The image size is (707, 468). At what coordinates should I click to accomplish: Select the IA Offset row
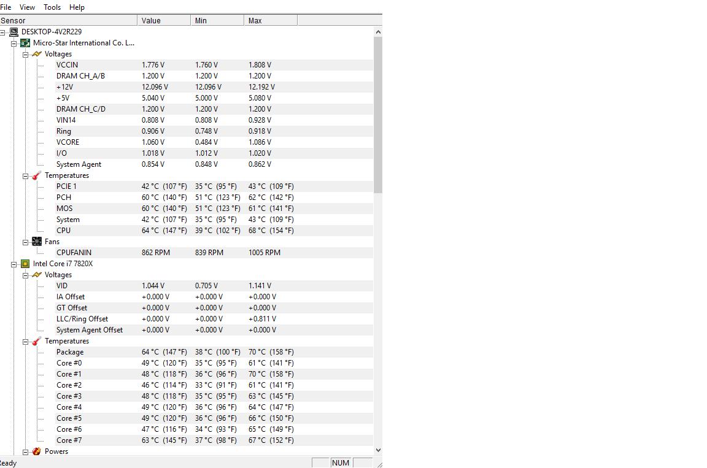[214, 297]
